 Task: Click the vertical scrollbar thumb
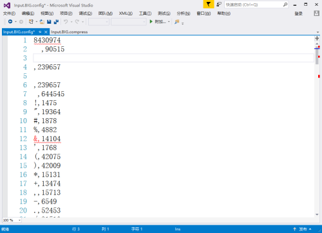coord(317,55)
